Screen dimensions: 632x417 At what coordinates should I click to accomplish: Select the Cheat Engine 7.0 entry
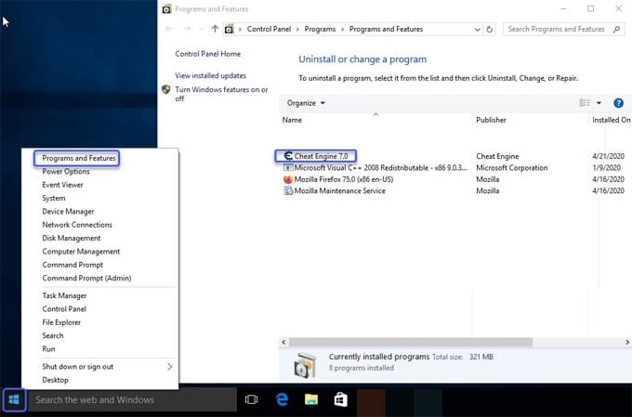pos(316,156)
